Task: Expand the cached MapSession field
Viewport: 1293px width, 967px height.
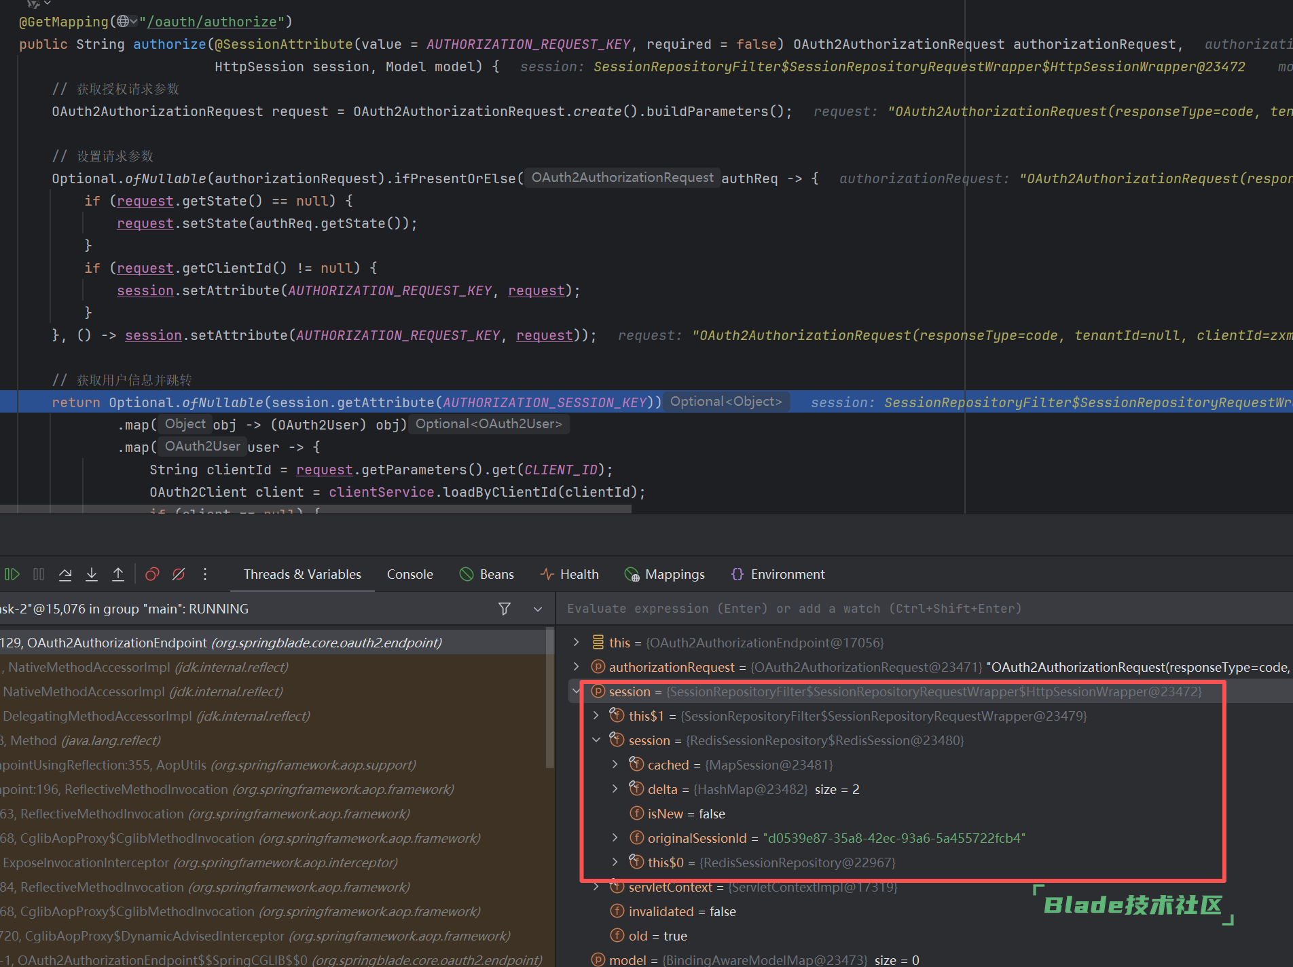Action: [615, 764]
